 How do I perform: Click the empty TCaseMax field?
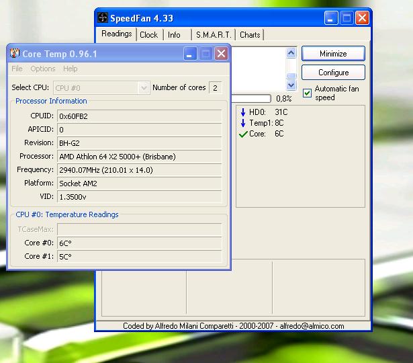[139, 229]
